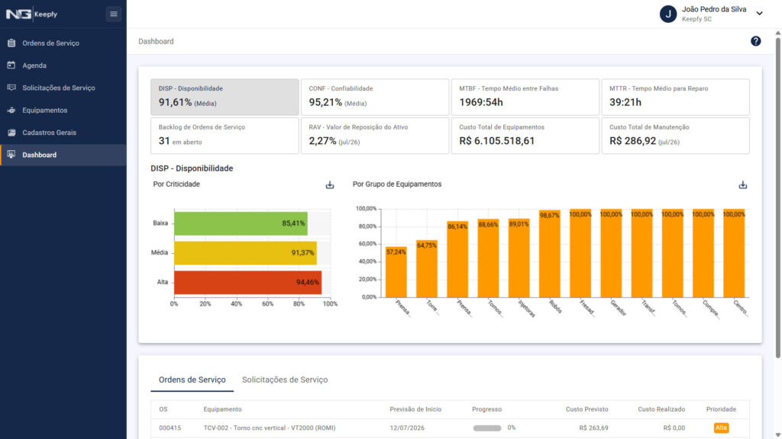Click the page vertical scrollbar thumb
The image size is (782, 439).
[x=777, y=197]
